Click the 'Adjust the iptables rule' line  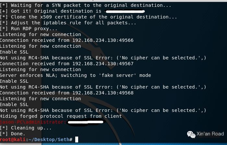click(x=68, y=23)
